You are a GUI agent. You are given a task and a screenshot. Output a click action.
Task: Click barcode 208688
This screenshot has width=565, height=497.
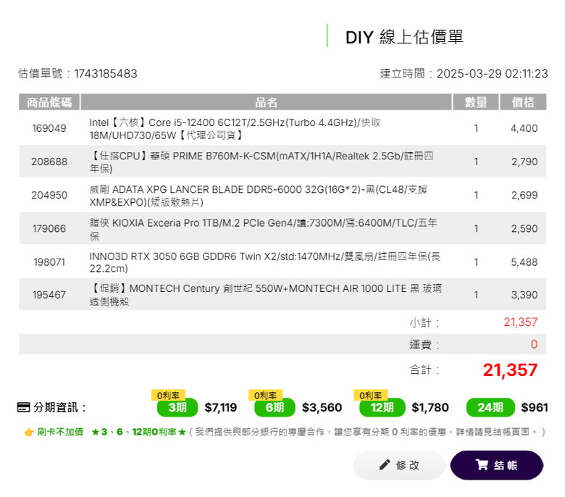click(49, 162)
